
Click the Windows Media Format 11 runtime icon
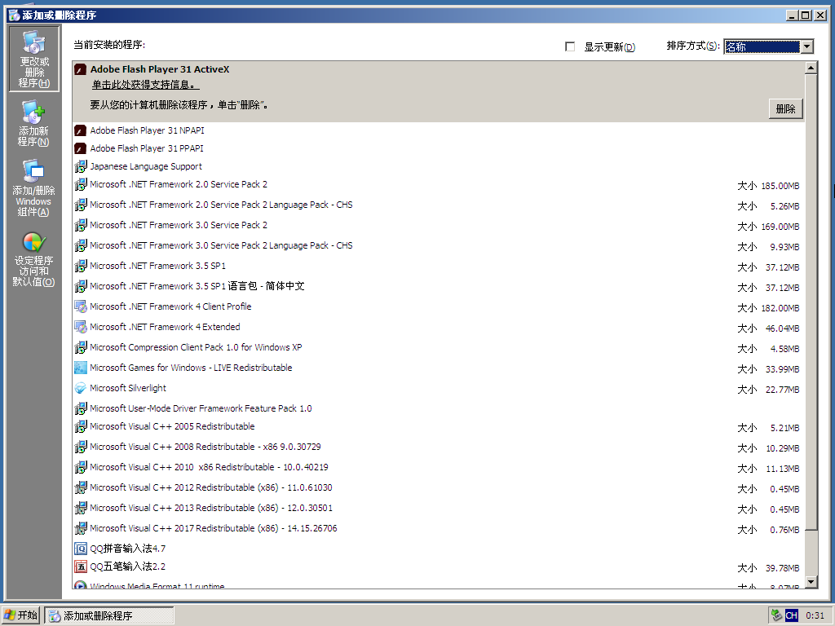[x=80, y=585]
